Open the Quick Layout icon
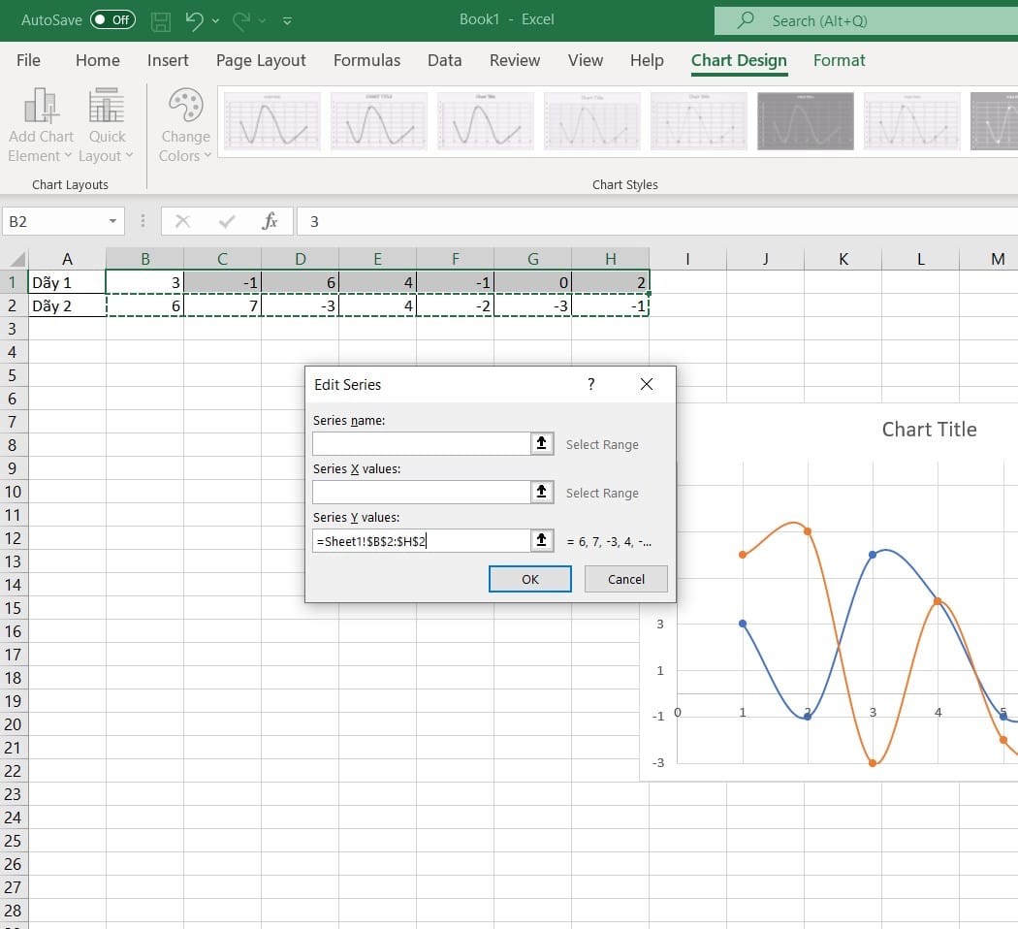 coord(107,107)
